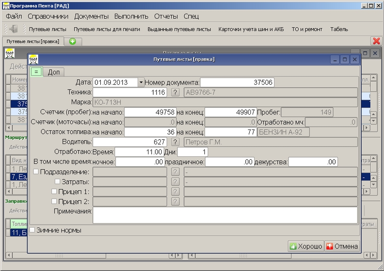Screen dimensions: 384x271
Task: Check the Прицеп 1 checkbox
Action: click(54, 192)
